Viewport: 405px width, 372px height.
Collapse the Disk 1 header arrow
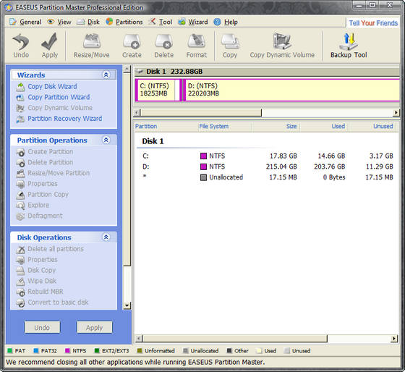coord(140,72)
